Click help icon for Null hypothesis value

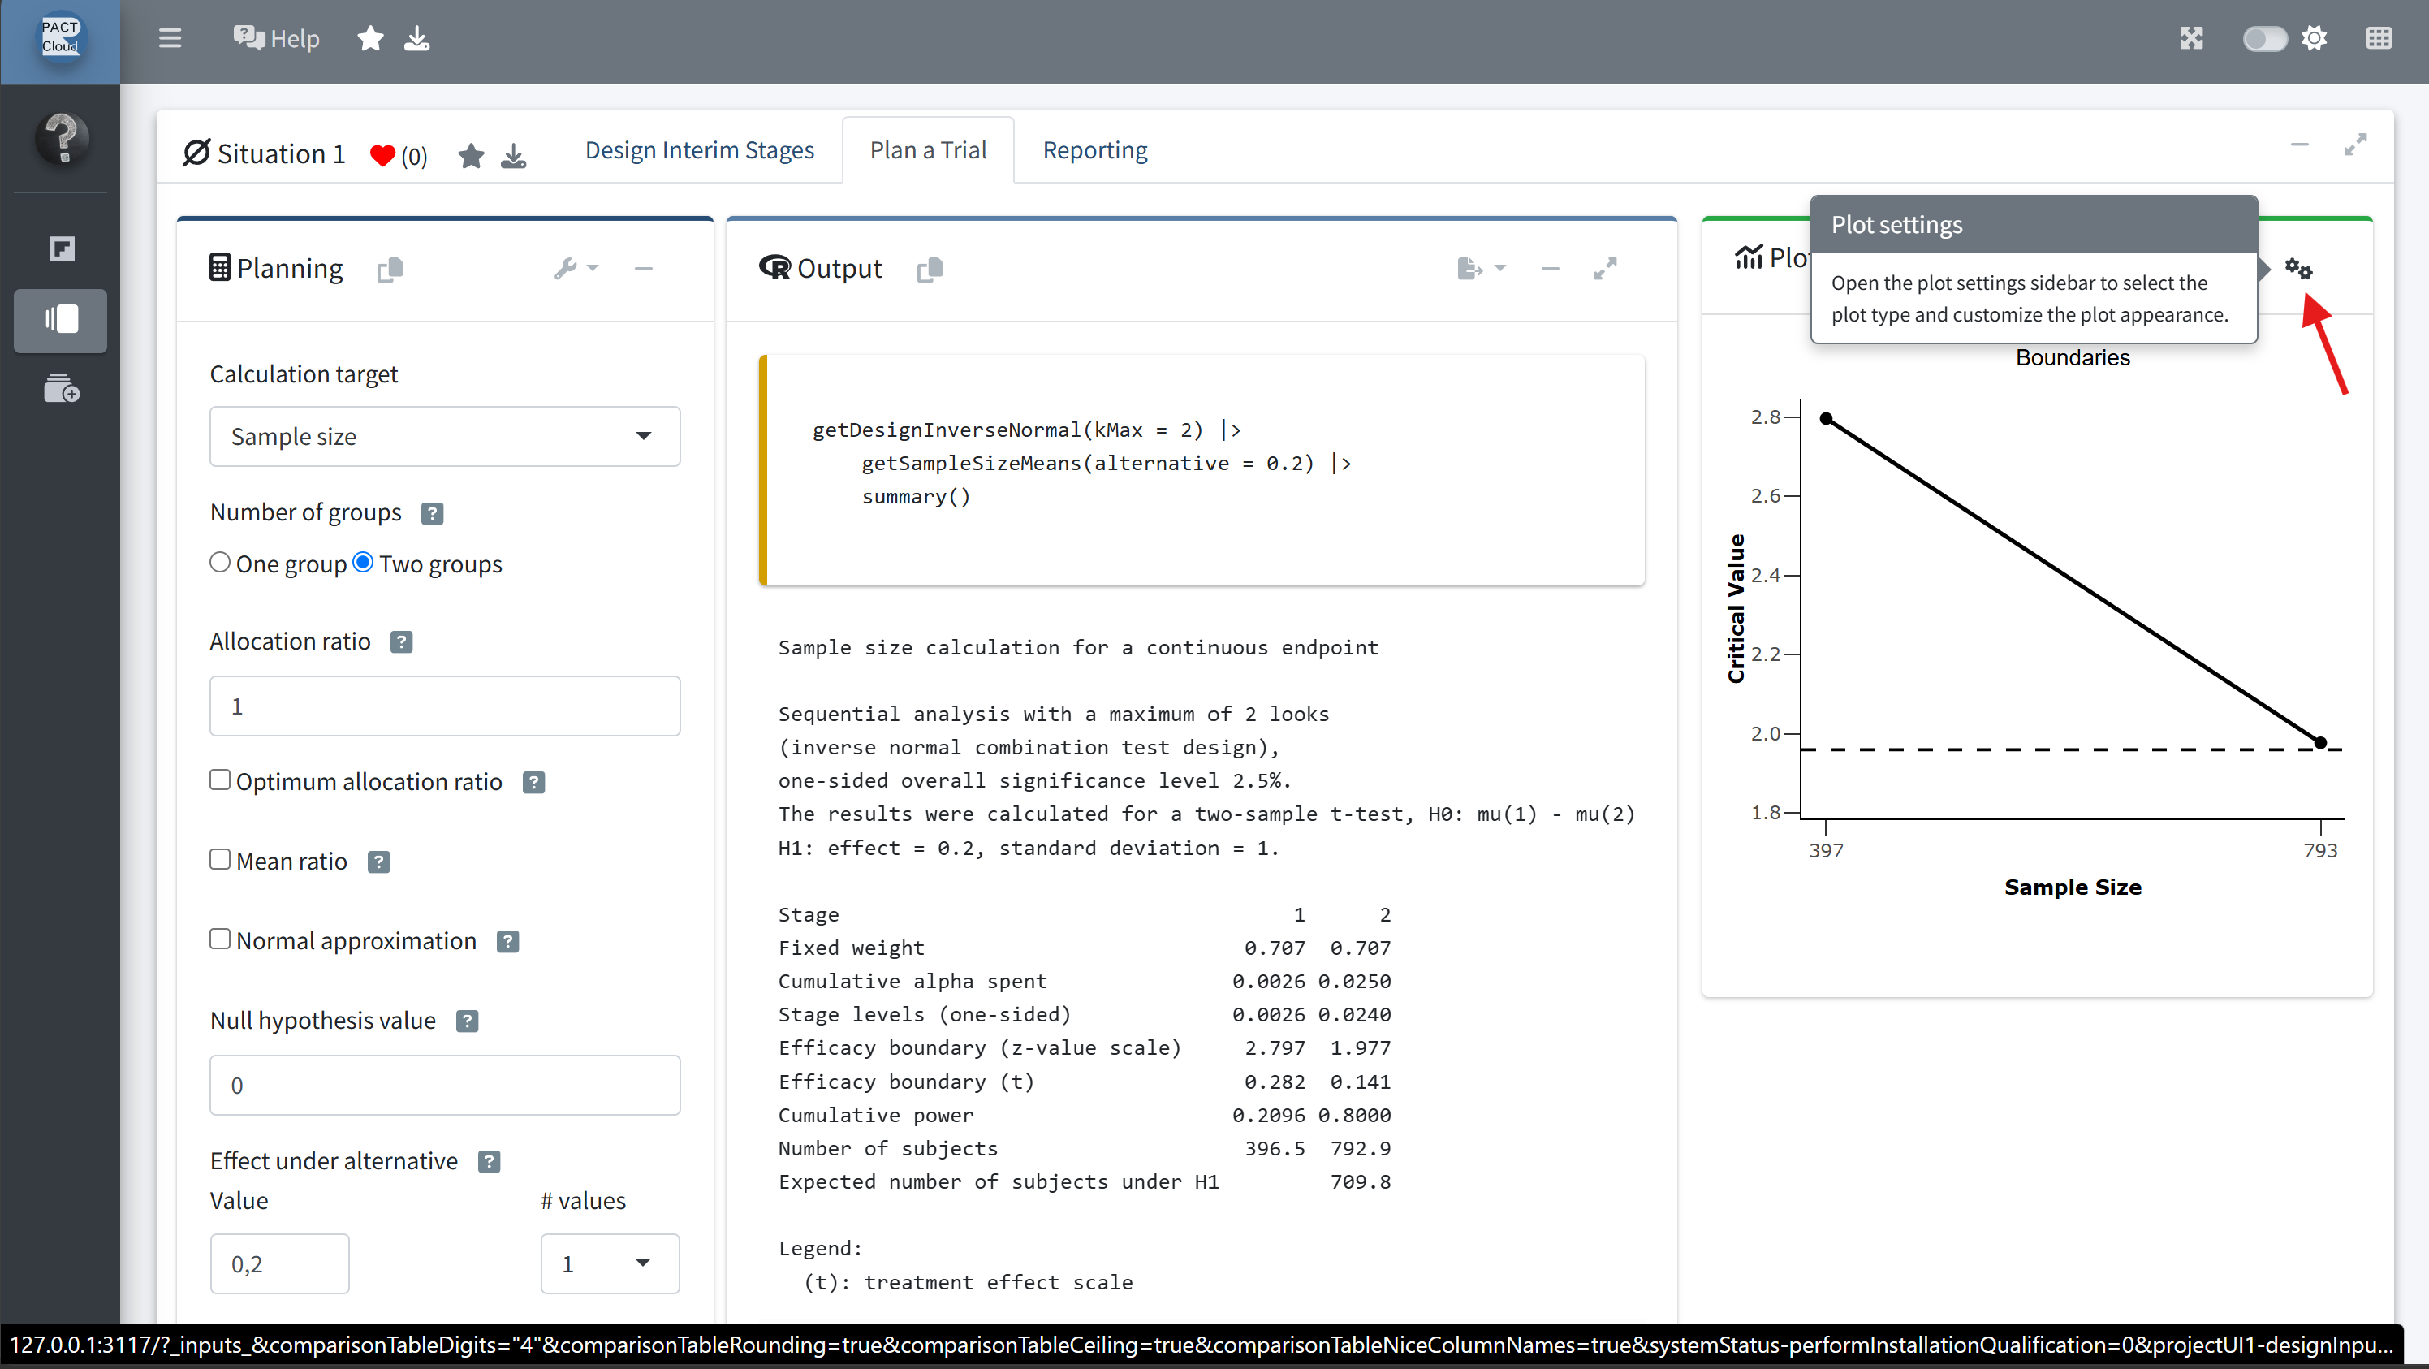[x=467, y=1021]
